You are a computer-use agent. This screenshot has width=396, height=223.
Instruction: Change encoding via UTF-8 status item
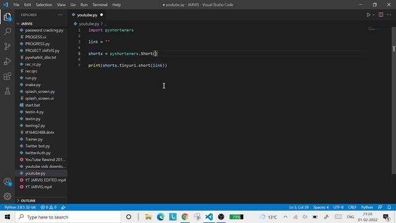tap(338, 208)
